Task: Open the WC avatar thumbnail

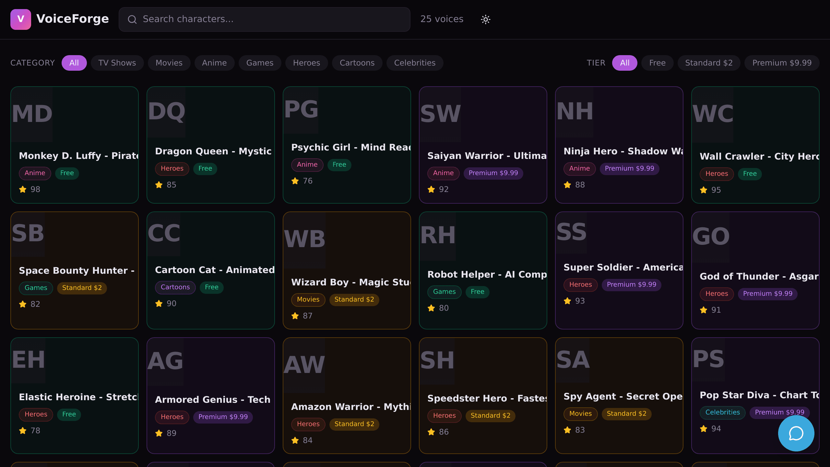Action: click(713, 114)
